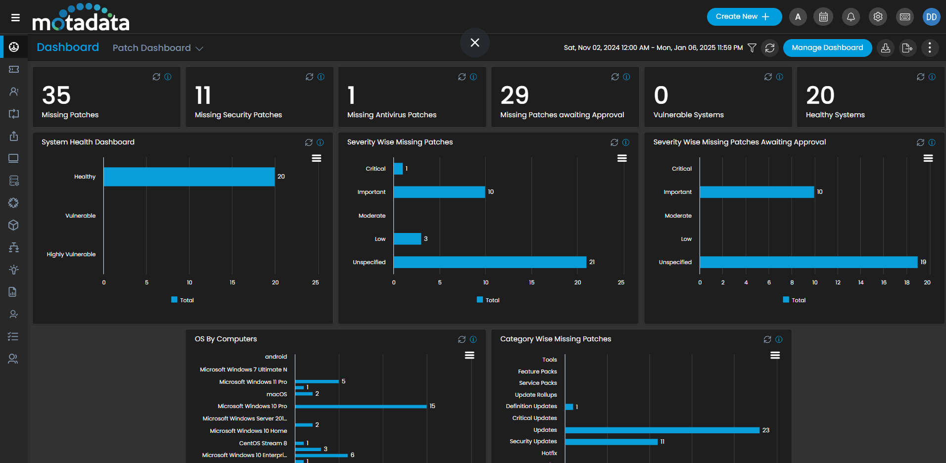Open the date range filter funnel

point(752,48)
